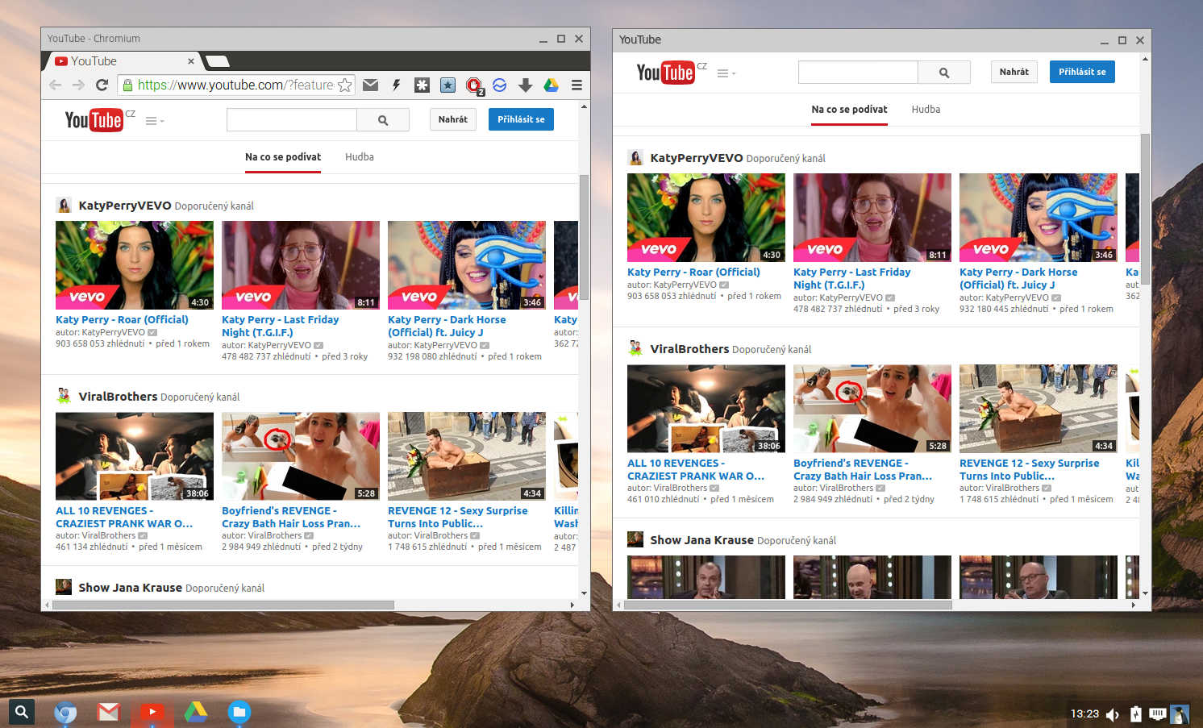Click the AdBlock stop-hand extension icon

473,85
